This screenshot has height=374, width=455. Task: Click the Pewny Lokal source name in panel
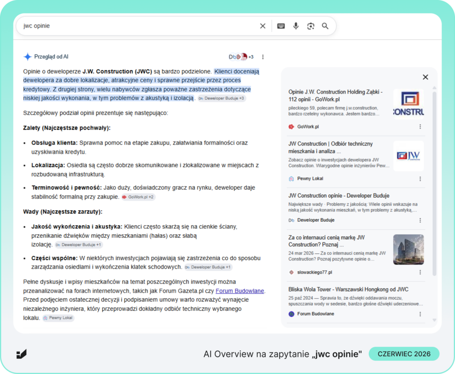point(310,179)
